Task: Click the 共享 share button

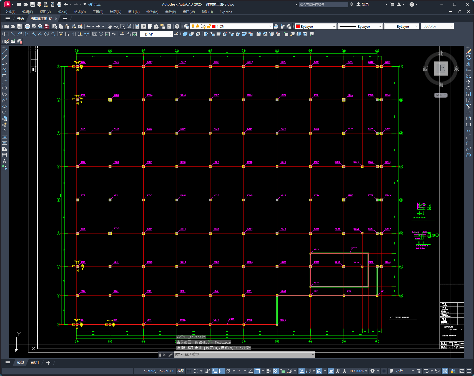Action: 94,4
